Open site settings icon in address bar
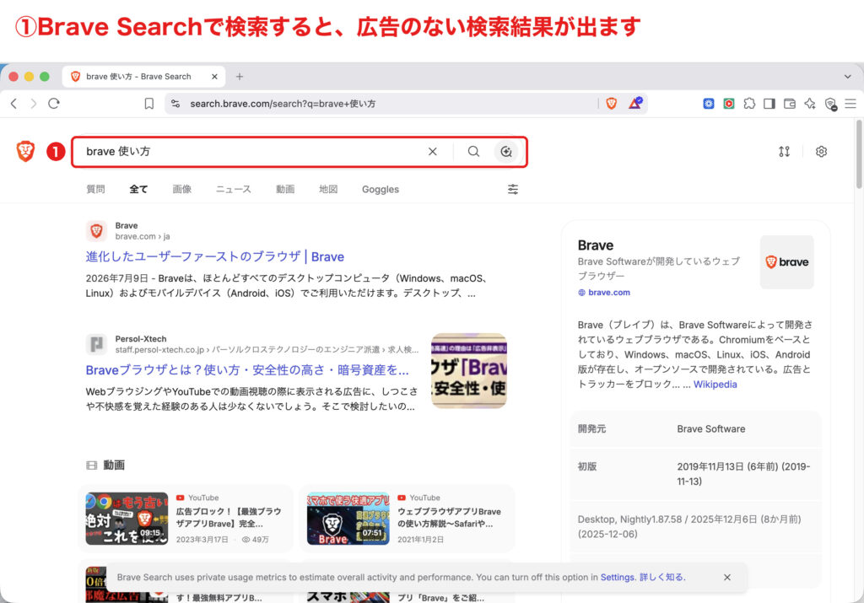 pos(175,104)
